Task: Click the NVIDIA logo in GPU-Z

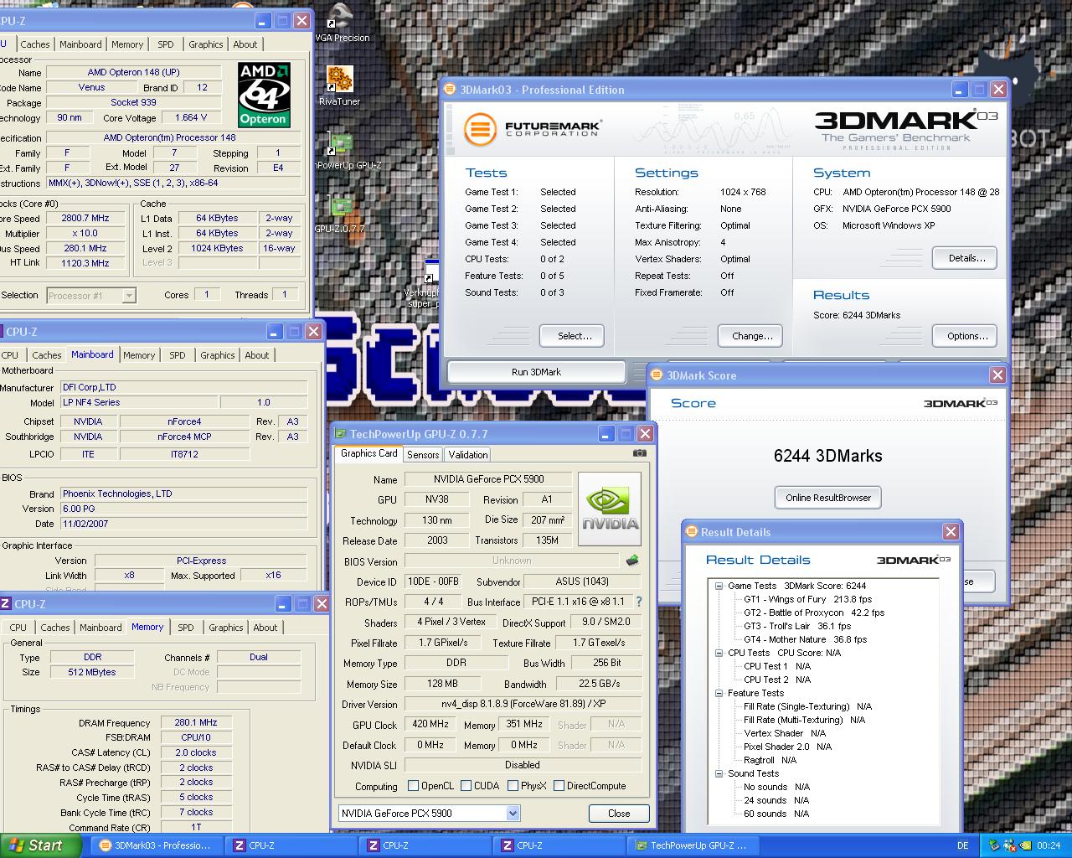Action: pos(609,509)
